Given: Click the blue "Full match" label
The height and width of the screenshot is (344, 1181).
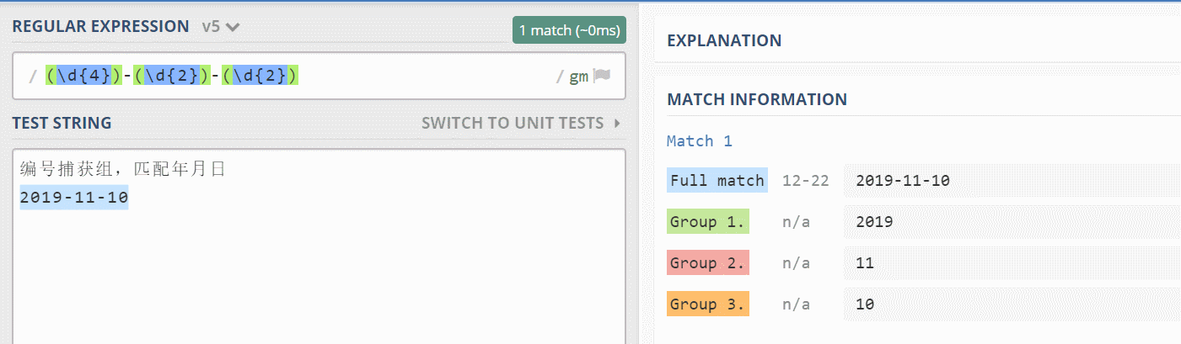Looking at the screenshot, I should click(x=717, y=180).
